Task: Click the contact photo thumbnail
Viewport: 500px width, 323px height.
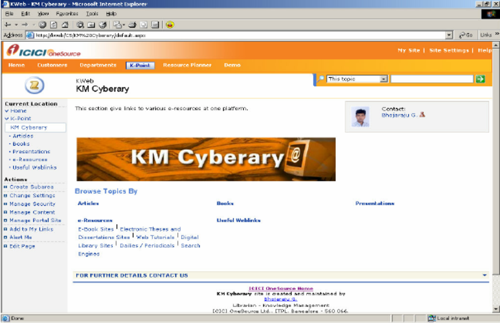Action: point(361,116)
